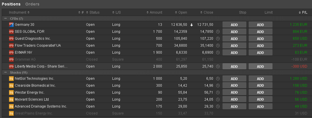
Task: Sort positions by P/L column
Action: click(x=304, y=12)
